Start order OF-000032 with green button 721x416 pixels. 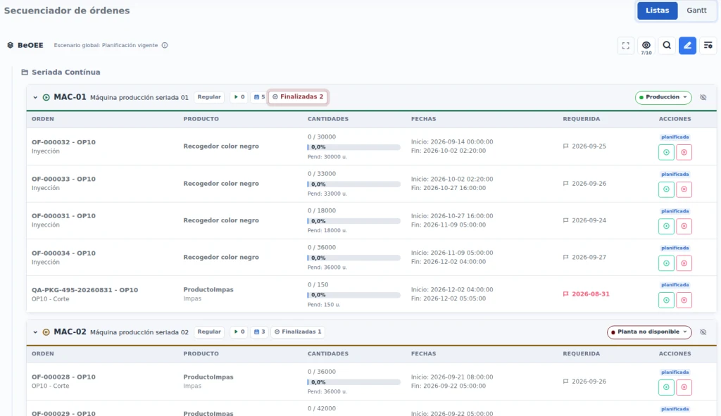tap(666, 152)
